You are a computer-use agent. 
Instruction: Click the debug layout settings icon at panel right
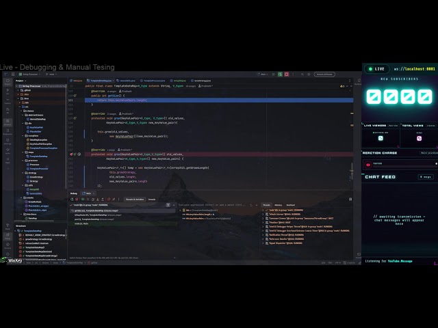350,199
